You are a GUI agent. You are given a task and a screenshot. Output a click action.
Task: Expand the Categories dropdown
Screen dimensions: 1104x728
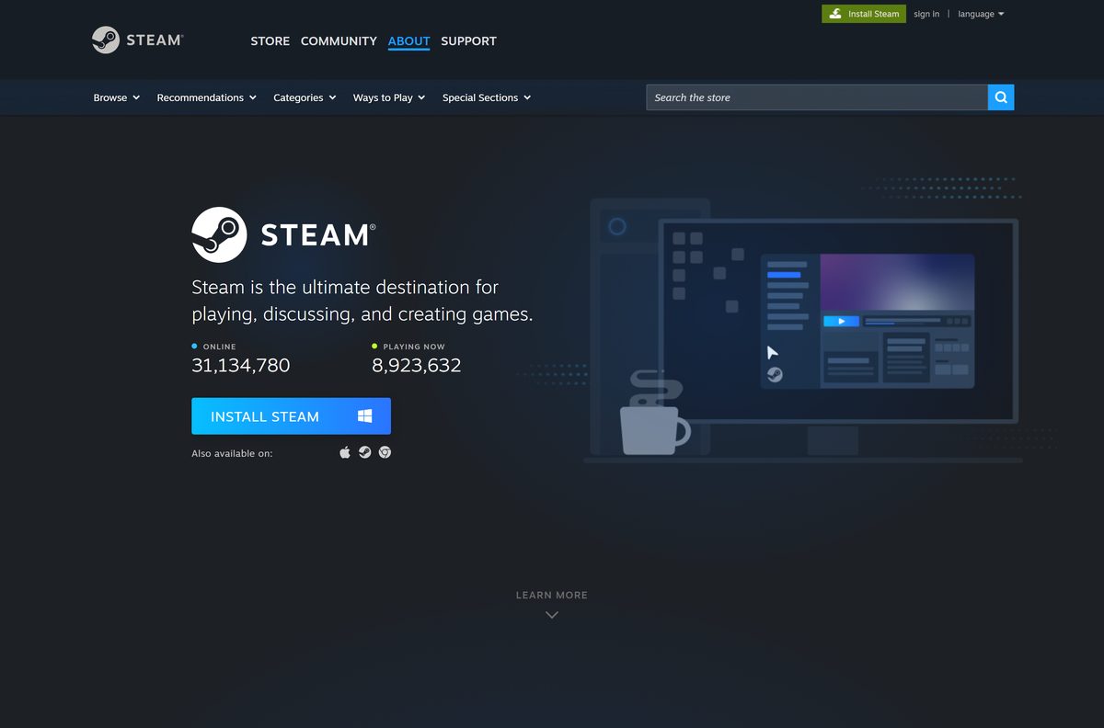[x=305, y=97]
